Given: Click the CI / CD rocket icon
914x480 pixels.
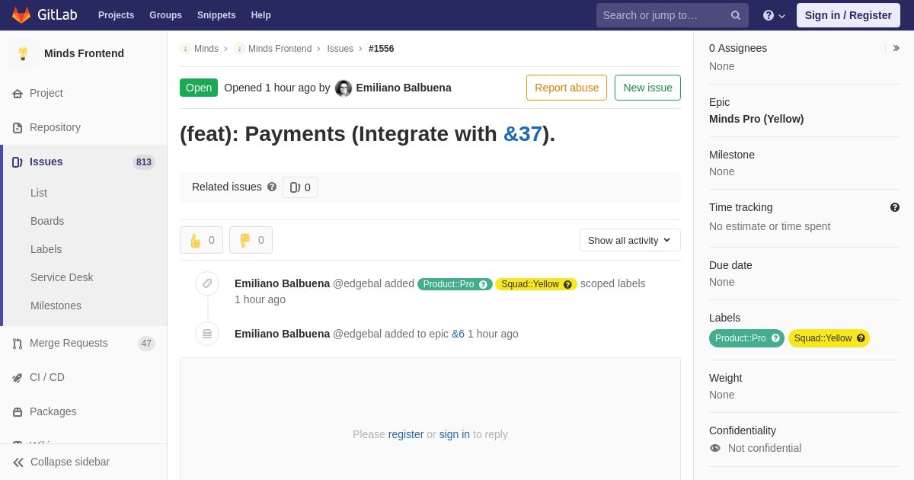Looking at the screenshot, I should tap(18, 378).
